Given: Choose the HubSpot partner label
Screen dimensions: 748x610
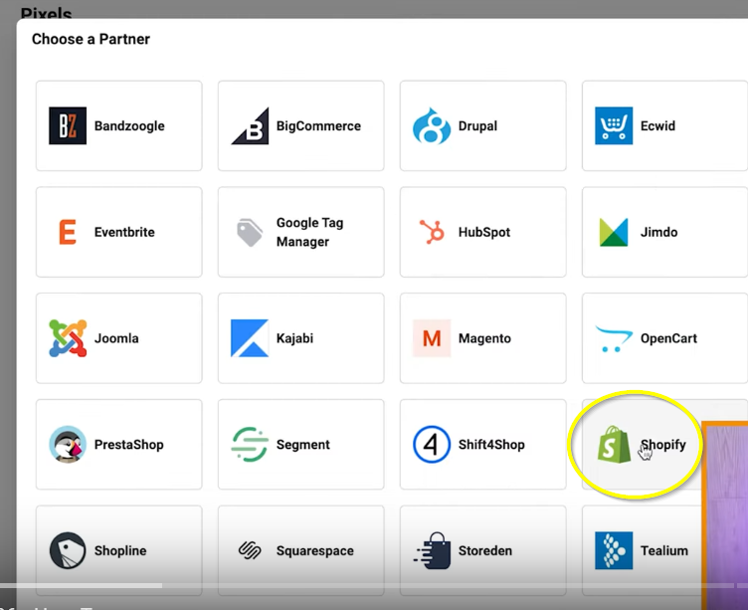Looking at the screenshot, I should [484, 233].
